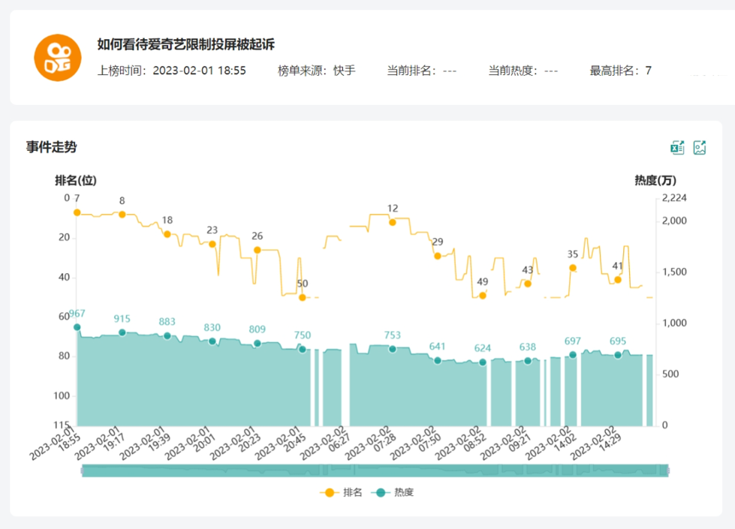Click the heat data point labeled 967
The height and width of the screenshot is (529, 735).
[77, 327]
